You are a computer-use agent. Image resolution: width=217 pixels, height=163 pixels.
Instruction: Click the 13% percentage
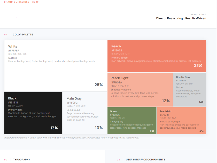54,128
